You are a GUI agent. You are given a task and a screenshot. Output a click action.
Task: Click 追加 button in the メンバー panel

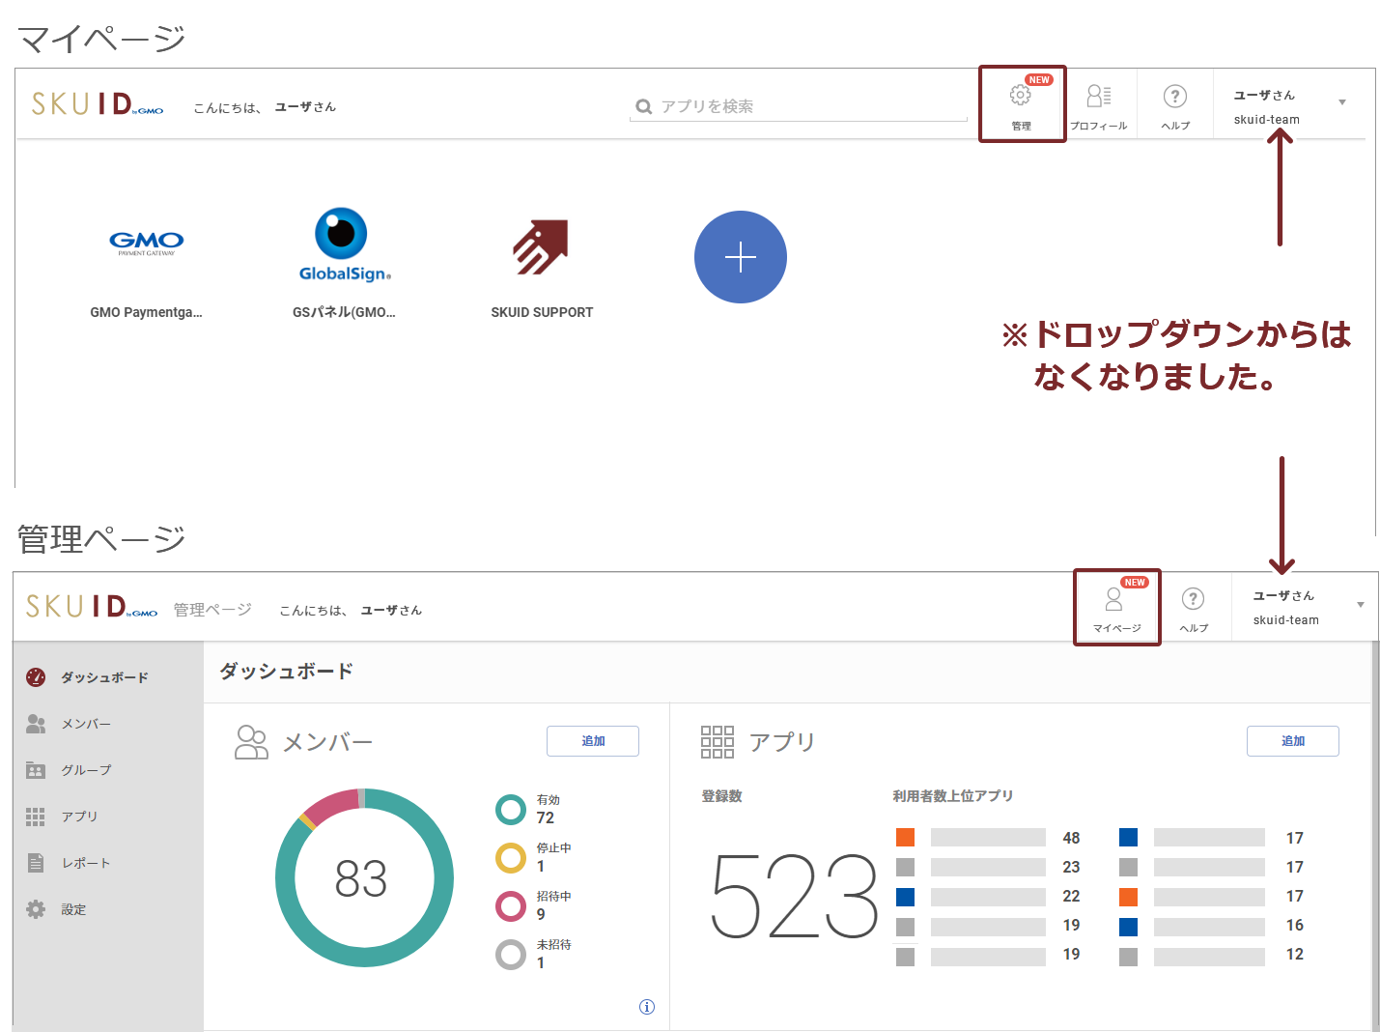(592, 741)
